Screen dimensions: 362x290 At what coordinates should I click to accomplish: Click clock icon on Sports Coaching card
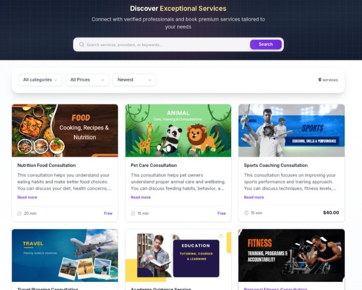tap(246, 213)
